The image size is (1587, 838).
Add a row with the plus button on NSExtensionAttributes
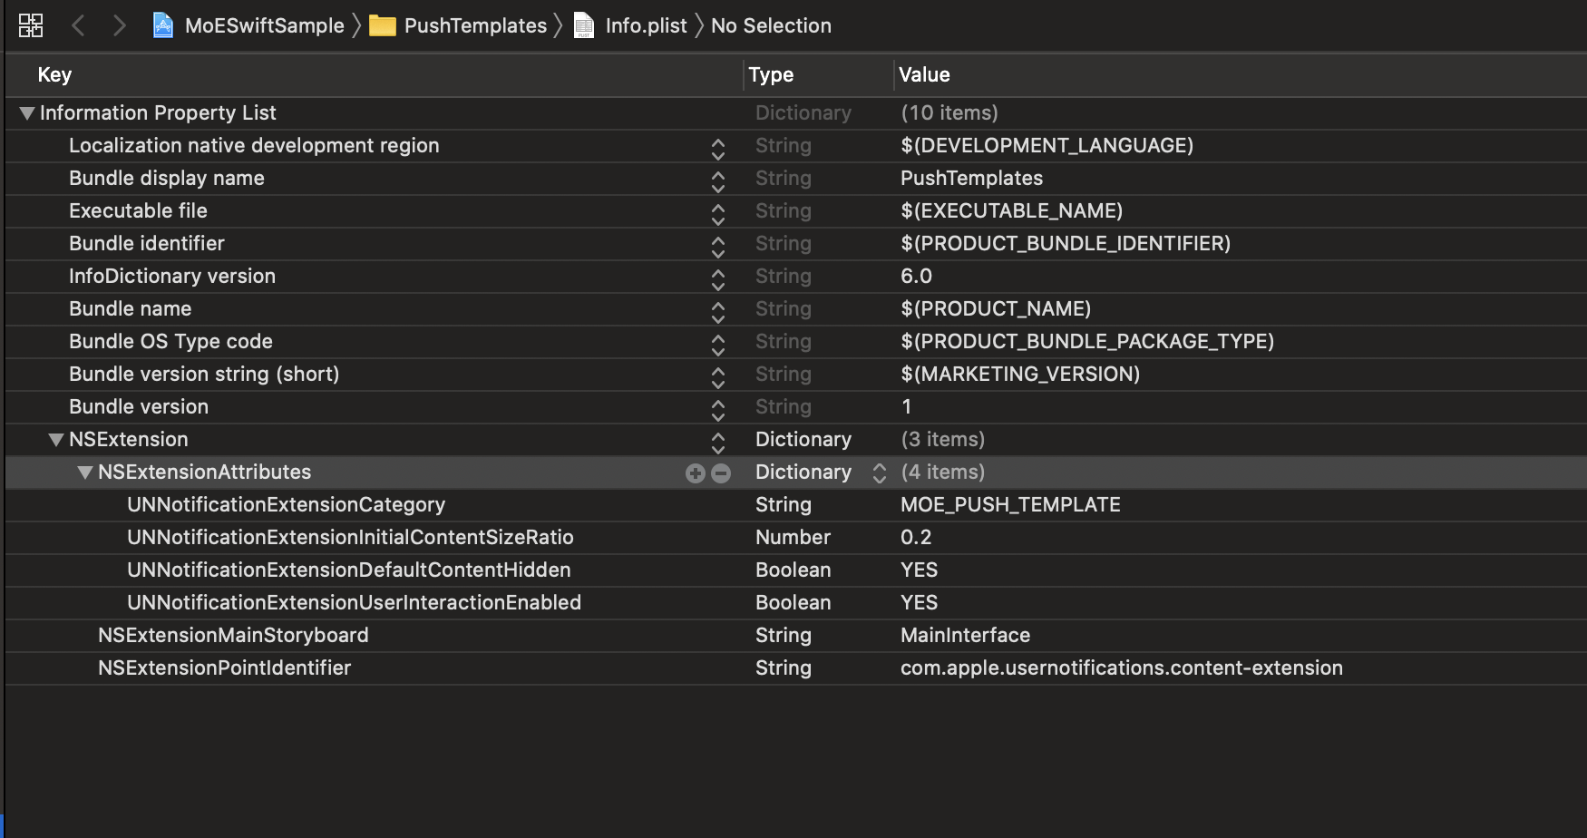696,473
